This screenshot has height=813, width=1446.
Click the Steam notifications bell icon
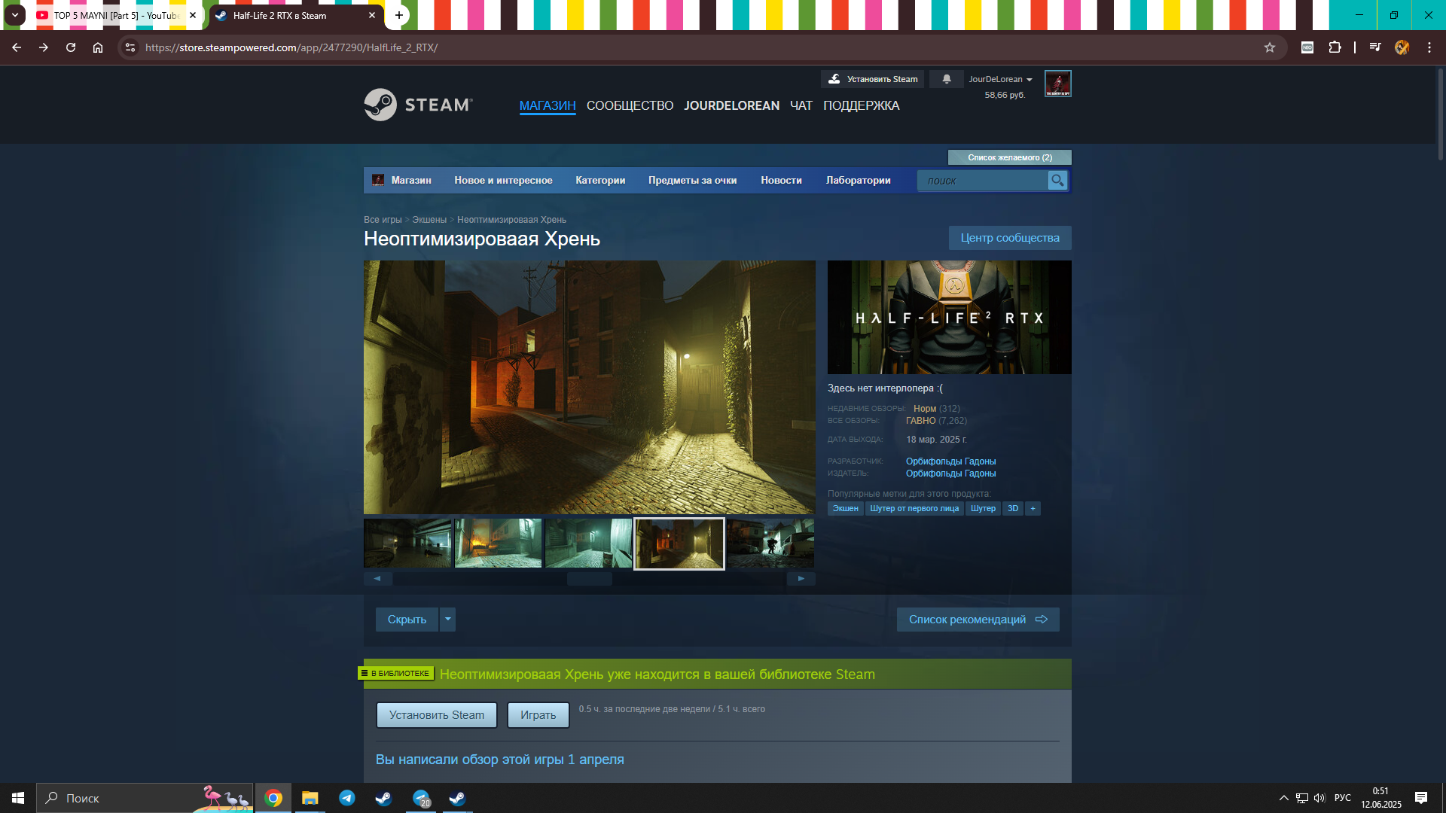(x=946, y=79)
